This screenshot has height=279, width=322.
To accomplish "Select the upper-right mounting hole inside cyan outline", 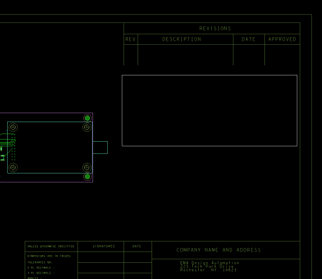I will [x=87, y=127].
